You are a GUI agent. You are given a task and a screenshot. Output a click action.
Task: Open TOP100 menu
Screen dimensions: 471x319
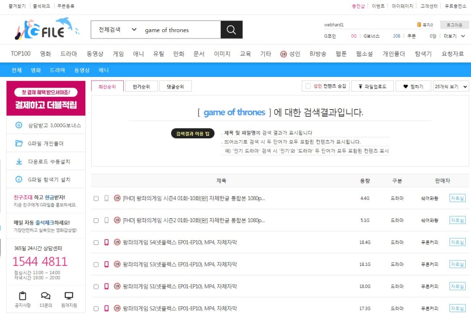[x=21, y=54]
